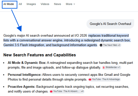This screenshot has height=96, width=138.
Task: Click the highlighted text replaces traditional keyword
Action: (x=108, y=36)
